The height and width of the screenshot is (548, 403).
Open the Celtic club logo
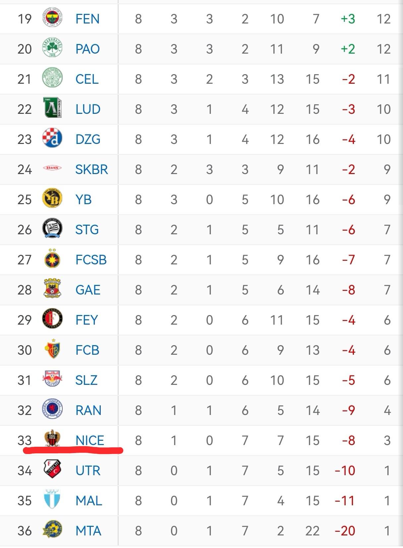click(x=52, y=78)
